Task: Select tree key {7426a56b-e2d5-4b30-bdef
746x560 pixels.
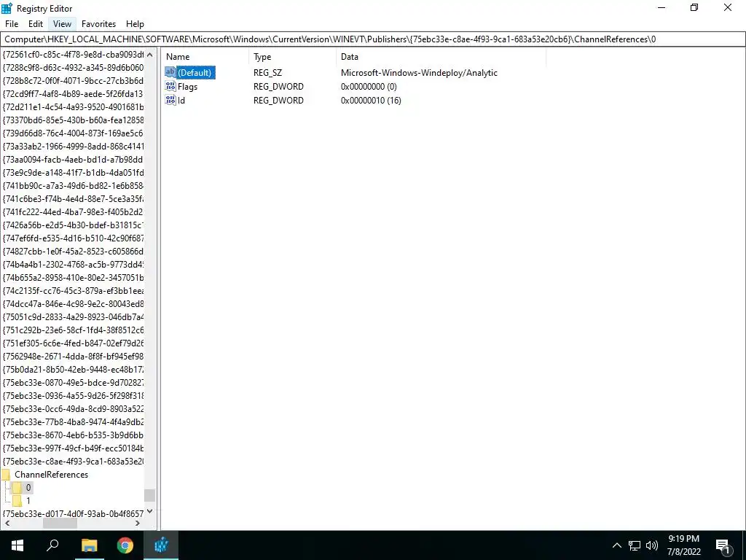Action: pyautogui.click(x=73, y=225)
